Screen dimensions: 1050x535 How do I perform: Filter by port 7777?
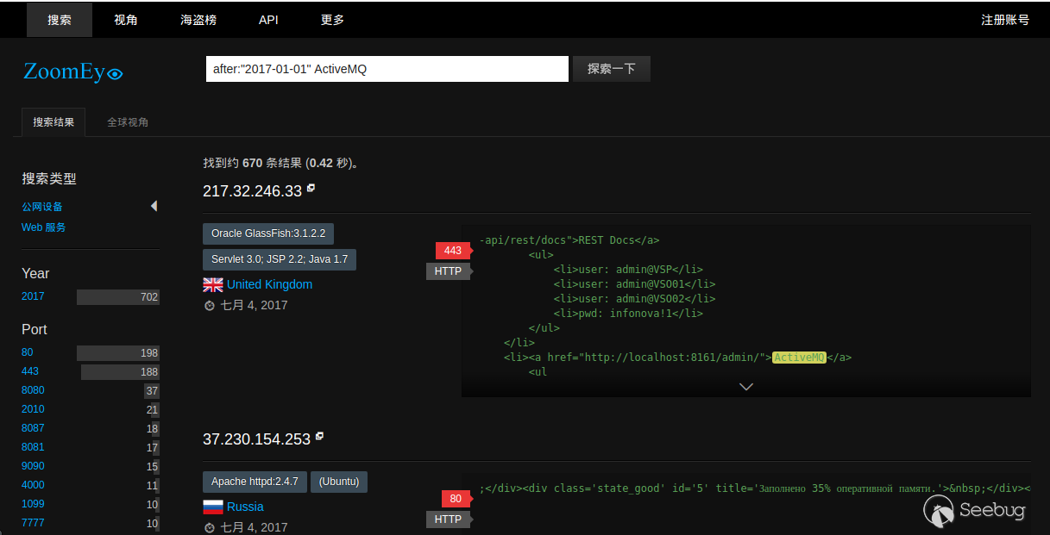point(33,523)
